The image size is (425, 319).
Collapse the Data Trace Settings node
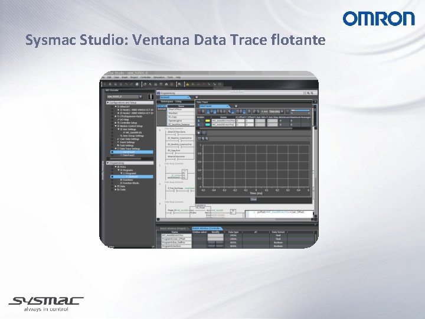click(116, 149)
